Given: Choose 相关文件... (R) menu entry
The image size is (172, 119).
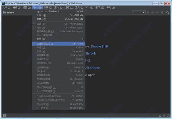Looking at the screenshot, I should [x=59, y=63].
